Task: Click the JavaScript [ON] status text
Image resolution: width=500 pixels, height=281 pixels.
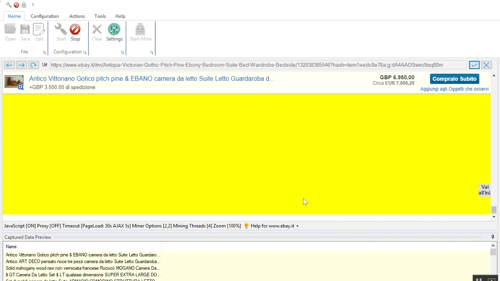Action: coord(20,226)
